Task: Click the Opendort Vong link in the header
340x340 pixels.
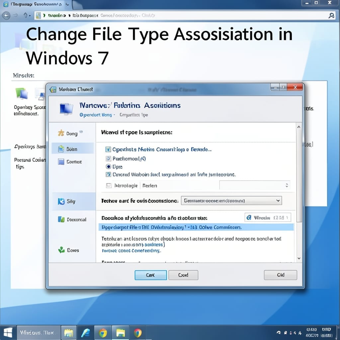Action: [96, 115]
